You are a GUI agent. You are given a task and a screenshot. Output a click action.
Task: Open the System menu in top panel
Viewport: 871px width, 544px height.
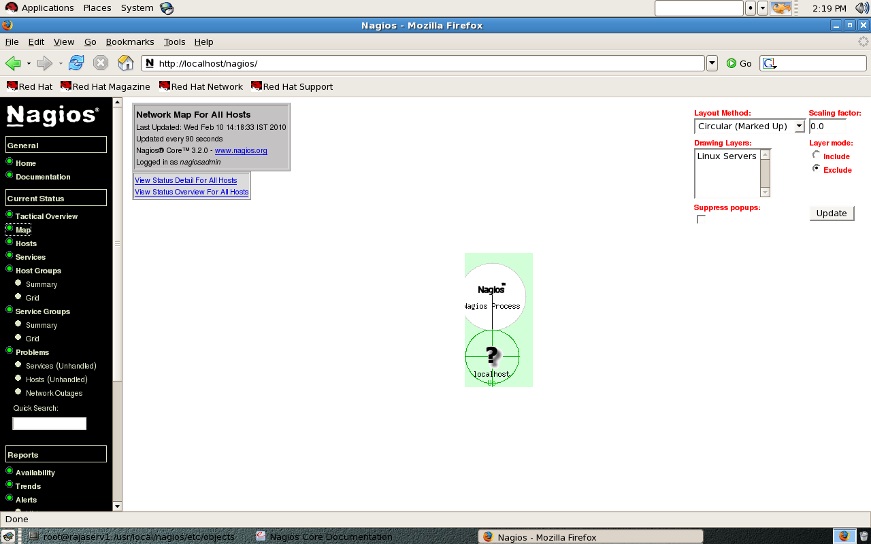tap(137, 8)
